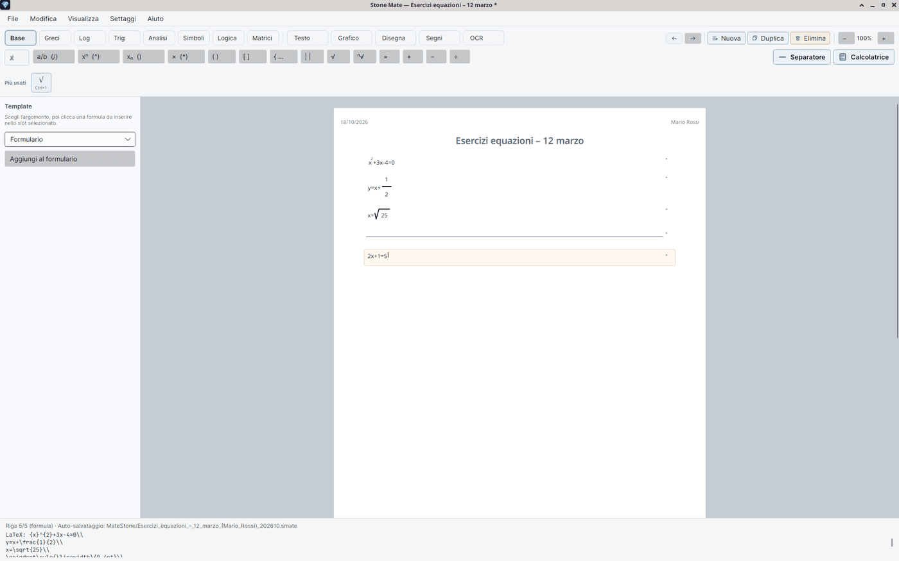Undo with the left arrow button
This screenshot has height=561, width=899.
(x=674, y=38)
